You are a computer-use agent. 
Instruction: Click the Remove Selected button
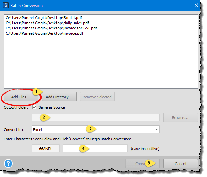coord(97,97)
